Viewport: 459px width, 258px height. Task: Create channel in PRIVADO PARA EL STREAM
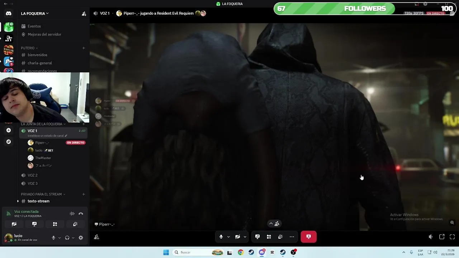pos(84,194)
